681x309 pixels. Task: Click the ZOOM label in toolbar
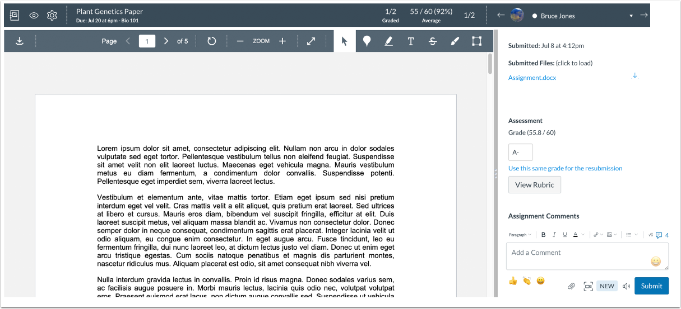point(261,41)
